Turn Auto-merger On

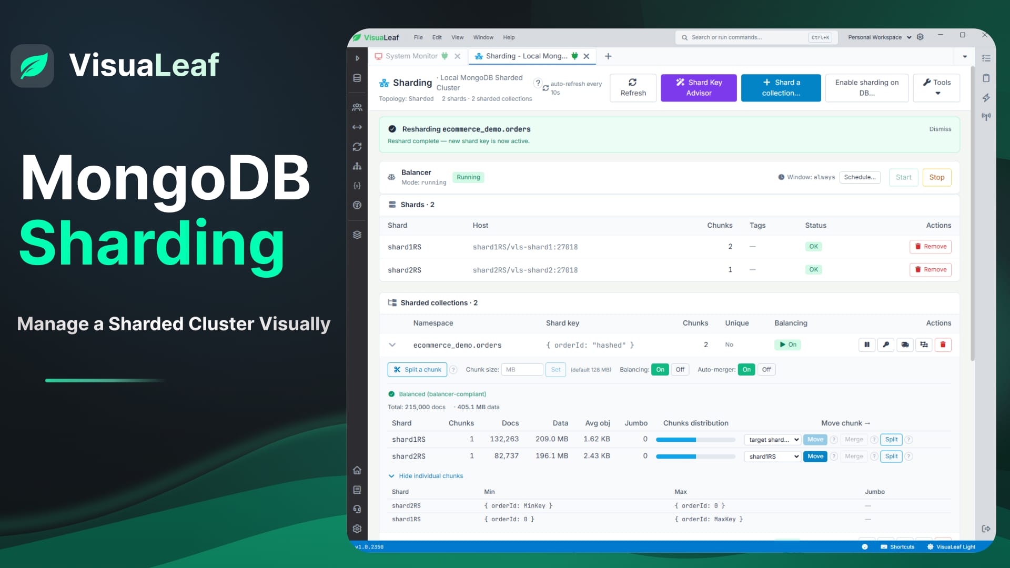pyautogui.click(x=746, y=370)
